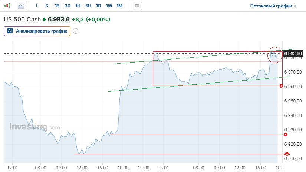Click the AI badge icon
This screenshot has height=172, width=306.
tap(10, 31)
